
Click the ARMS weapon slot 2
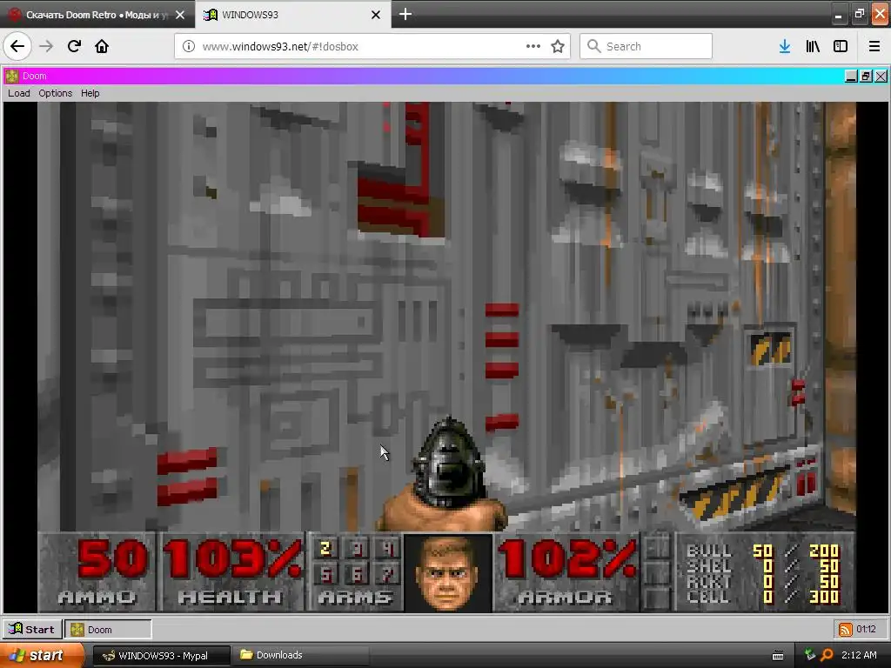325,549
